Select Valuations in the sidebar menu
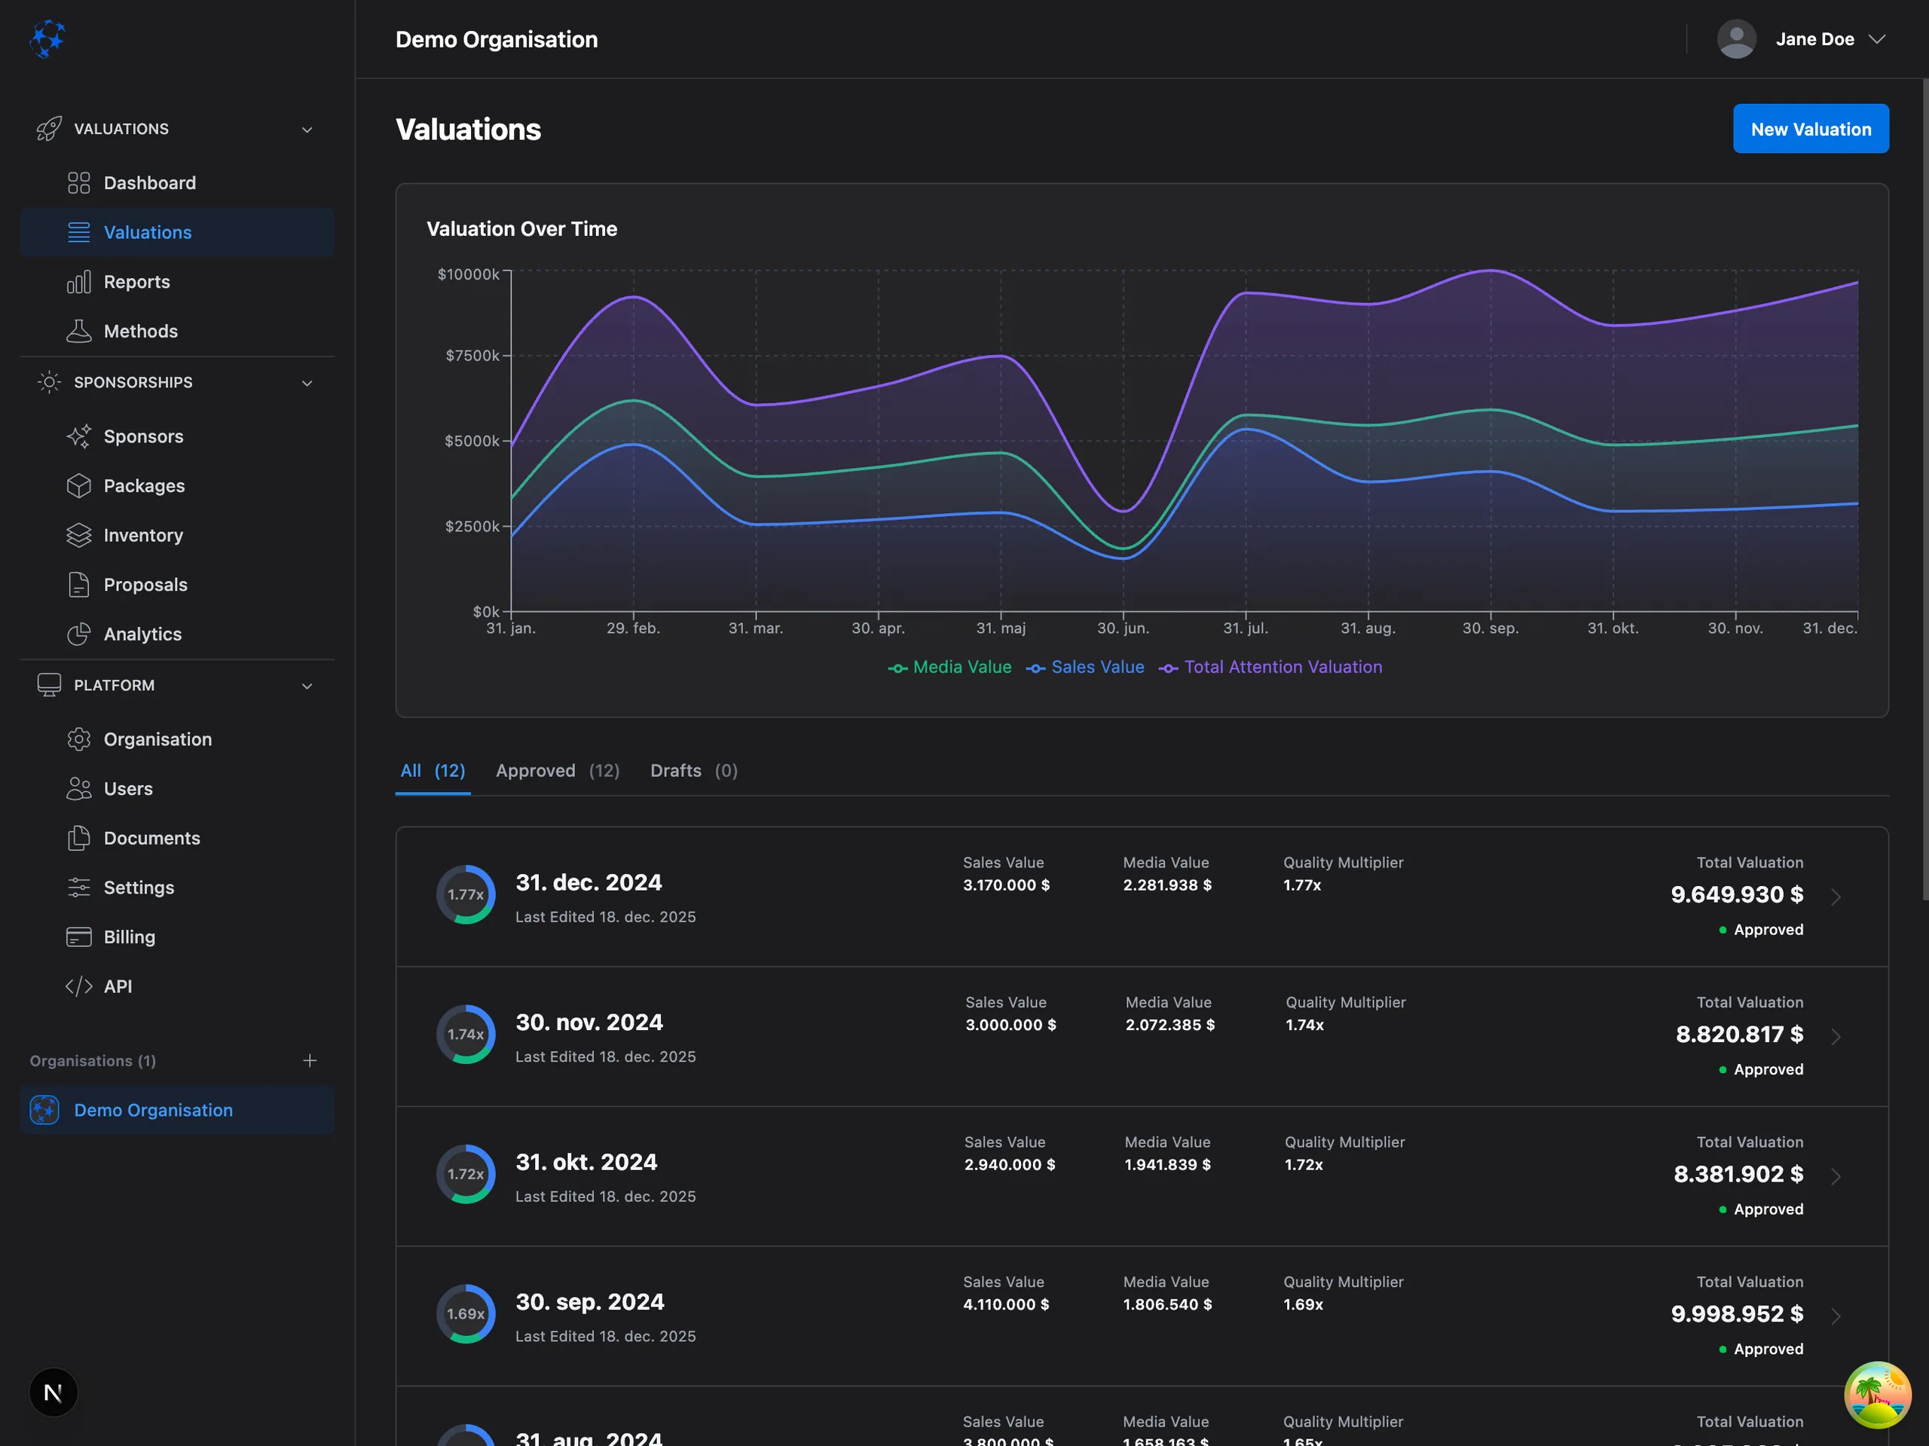This screenshot has height=1446, width=1929. coord(177,233)
